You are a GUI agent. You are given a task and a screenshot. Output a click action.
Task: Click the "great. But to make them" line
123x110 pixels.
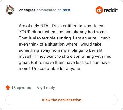tap(64, 62)
